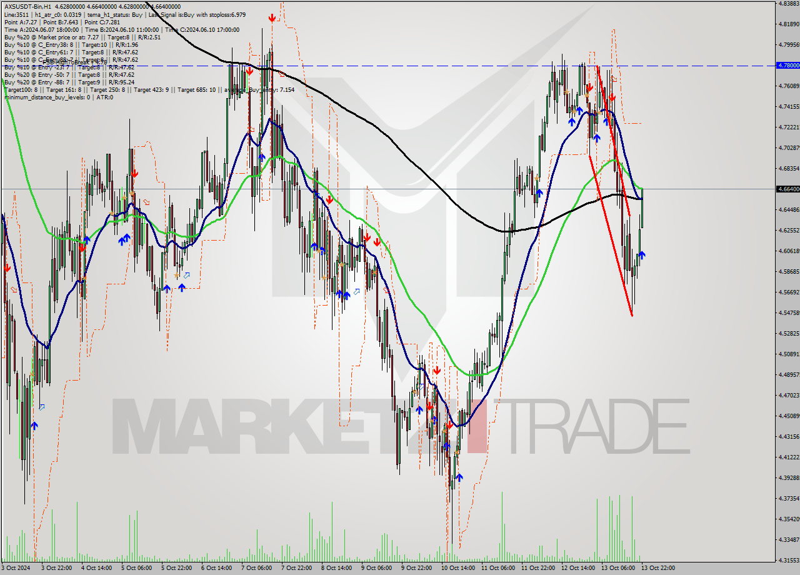Click the 4.48957 price axis label
The image size is (800, 575).
point(789,374)
